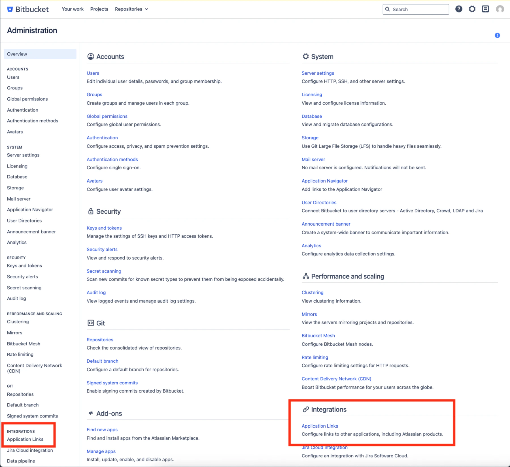Screen dimensions: 510x467
Task: Select Secret scanning in the sidebar
Action: pos(24,288)
